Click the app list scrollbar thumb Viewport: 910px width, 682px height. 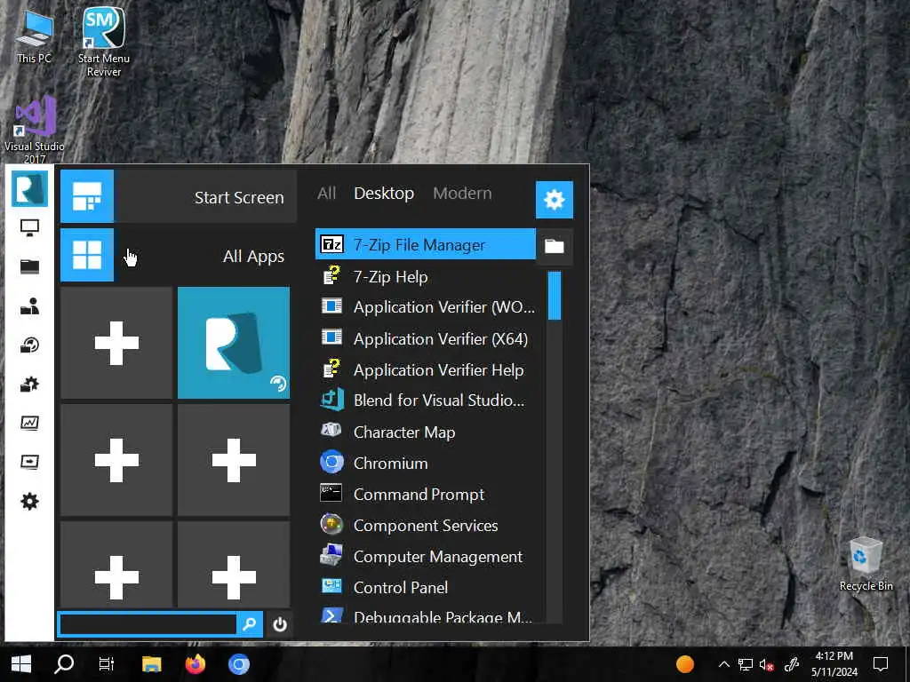click(x=555, y=295)
